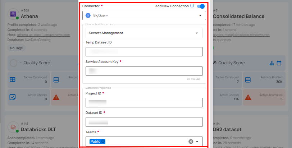Viewport: 292px width, 148px height.
Task: Open the Athena datastore title
Action: tap(29, 17)
